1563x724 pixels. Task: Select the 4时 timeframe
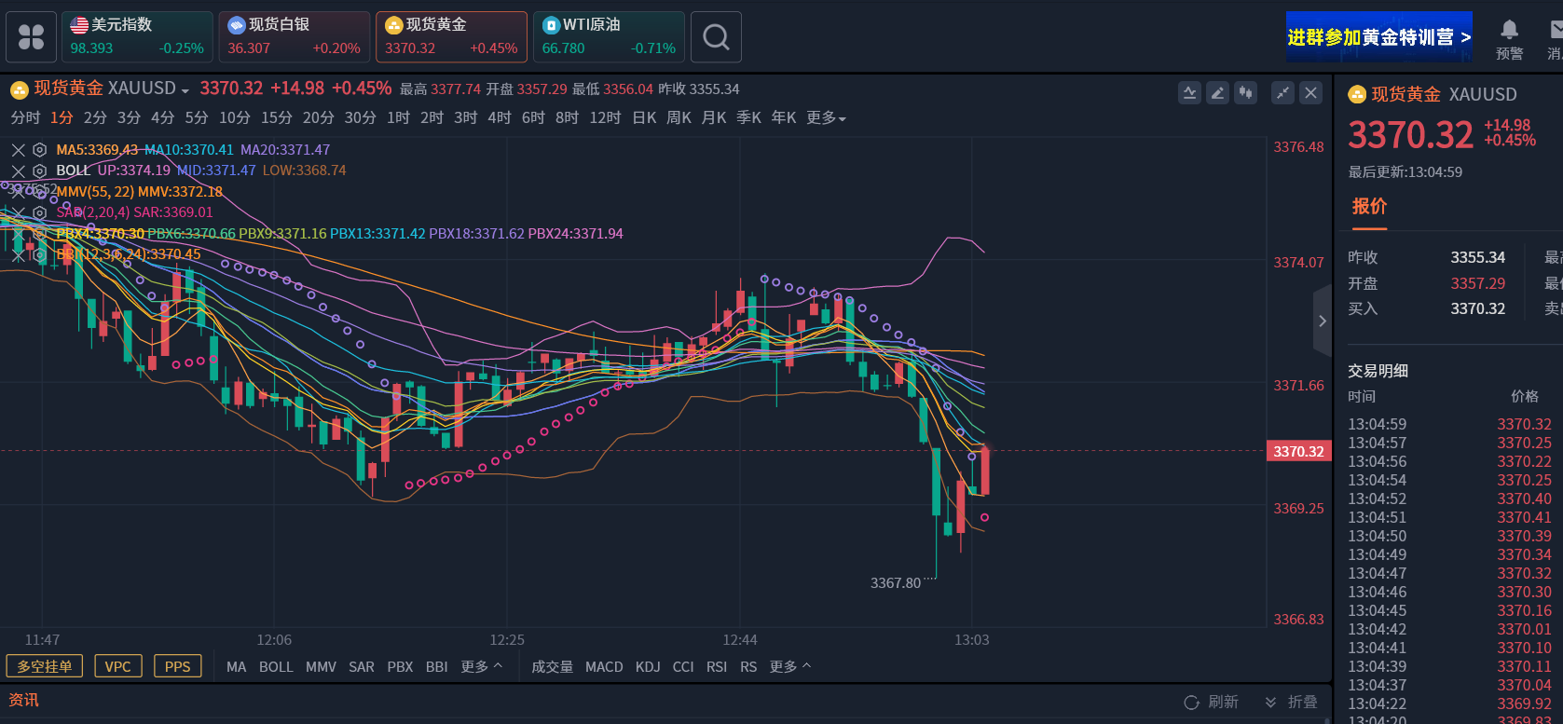500,117
